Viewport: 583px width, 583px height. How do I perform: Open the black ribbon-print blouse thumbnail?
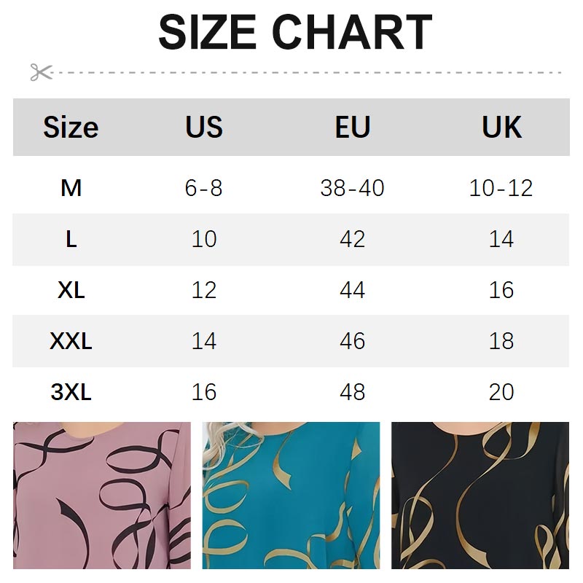(480, 496)
